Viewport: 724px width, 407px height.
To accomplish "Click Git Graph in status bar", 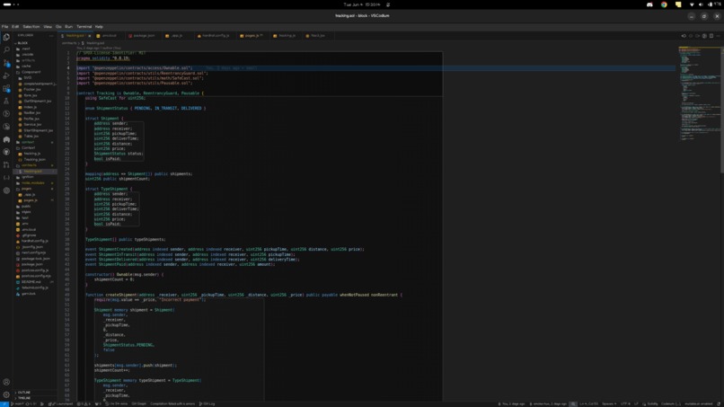I will (138, 403).
